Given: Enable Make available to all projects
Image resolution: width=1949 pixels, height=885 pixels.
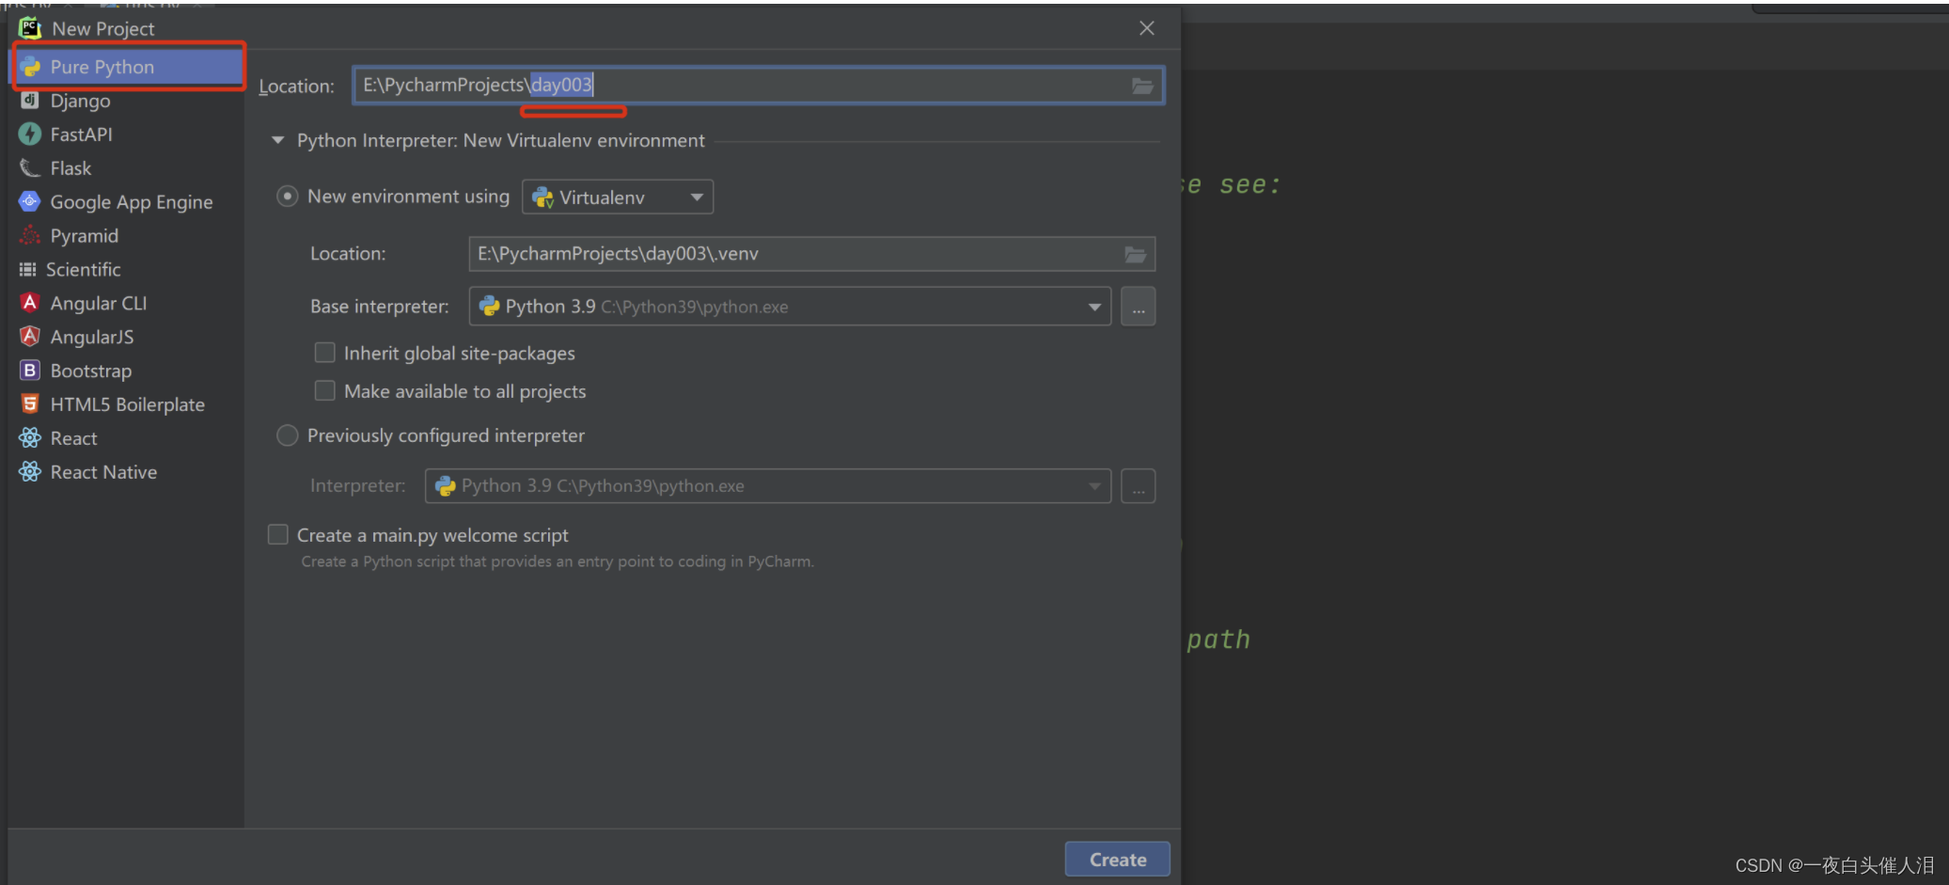Looking at the screenshot, I should coord(324,390).
